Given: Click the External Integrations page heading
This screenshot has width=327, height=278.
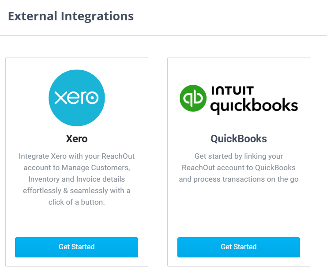Looking at the screenshot, I should pyautogui.click(x=71, y=16).
